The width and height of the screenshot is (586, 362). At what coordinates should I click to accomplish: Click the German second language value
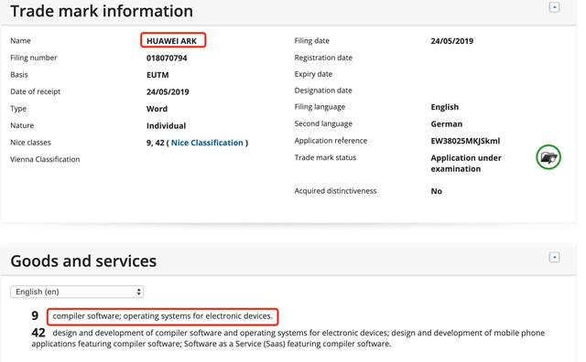click(x=446, y=124)
